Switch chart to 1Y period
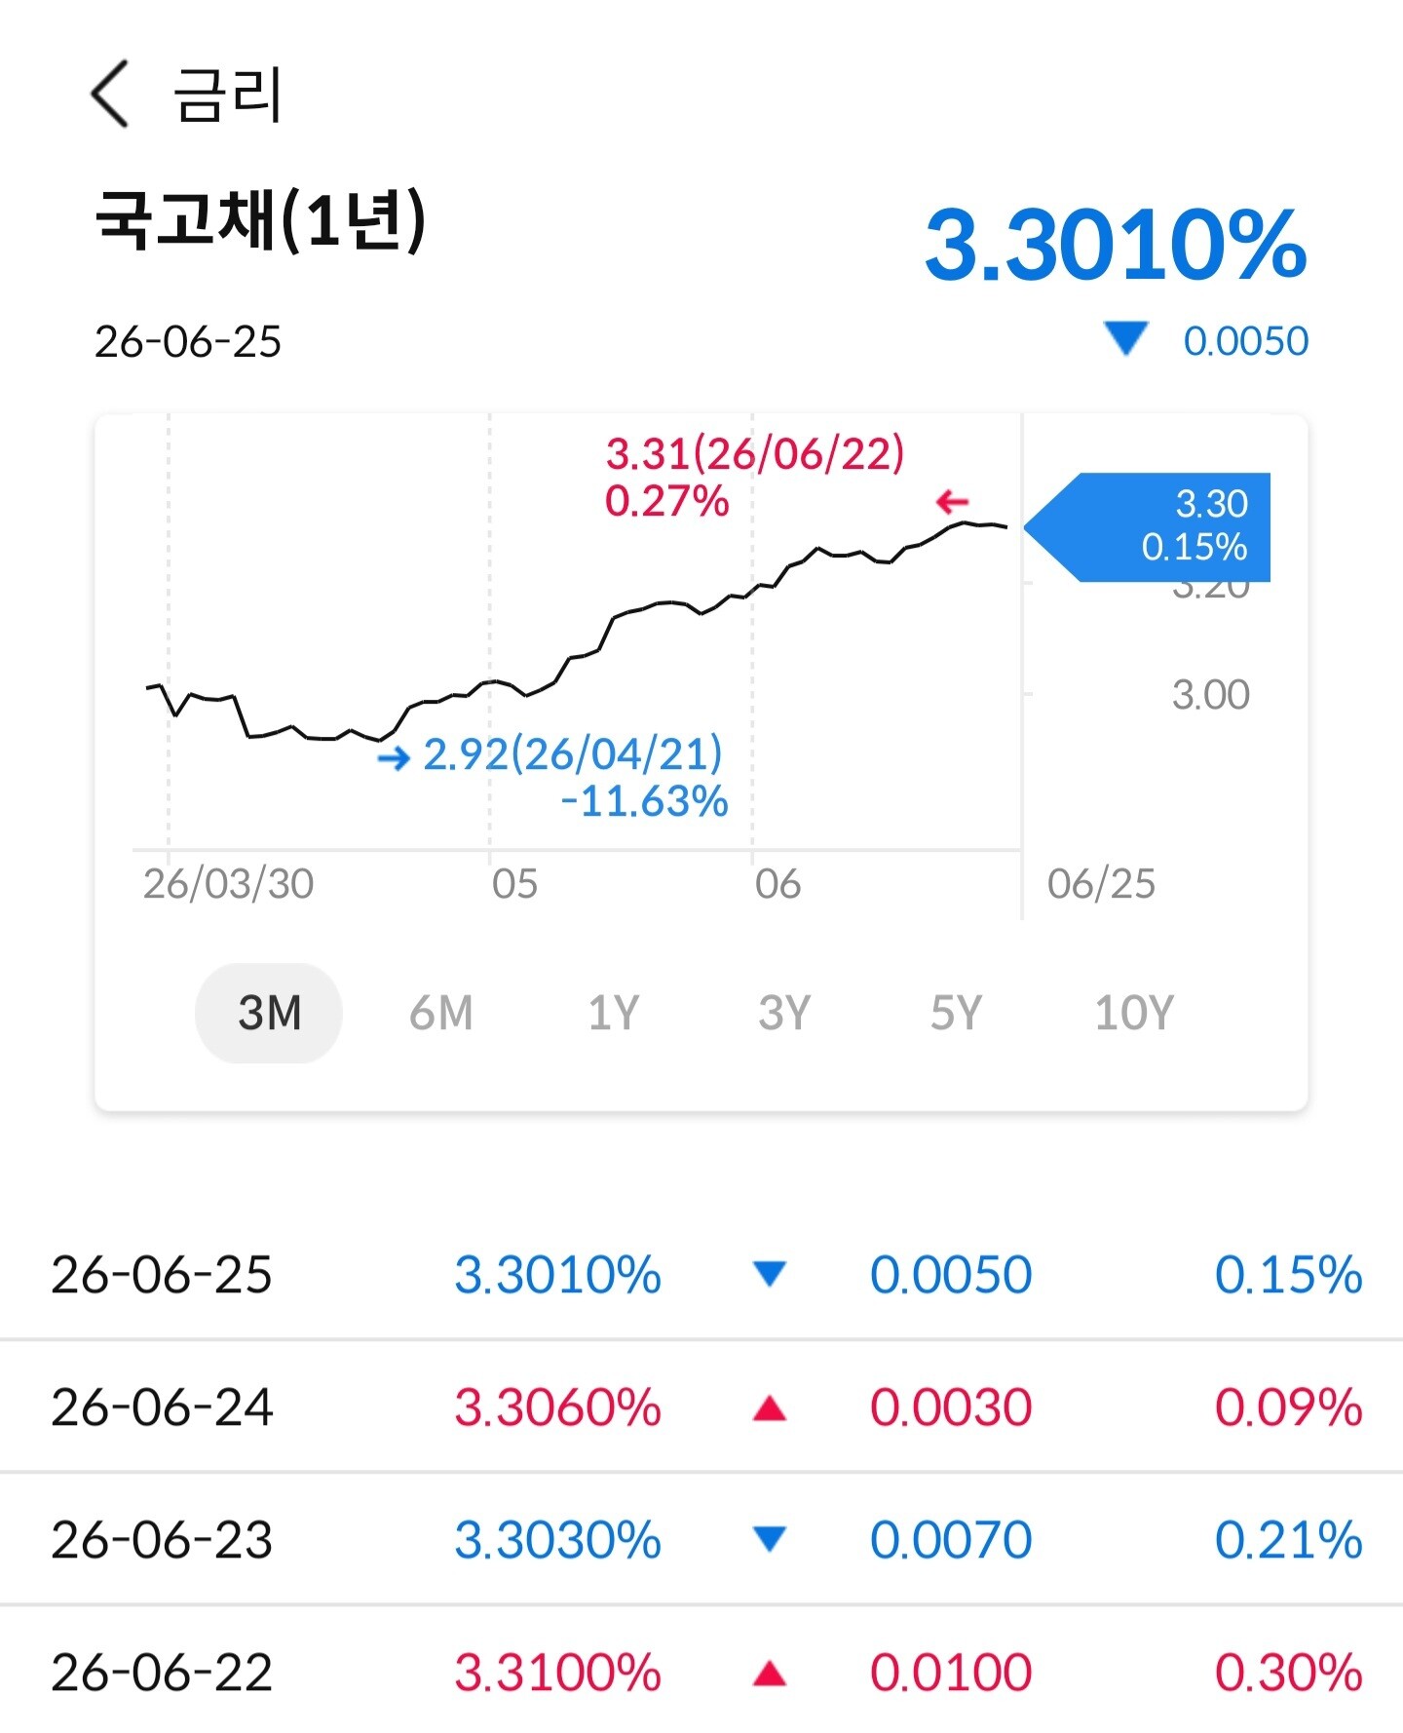This screenshot has height=1733, width=1403. [x=613, y=1013]
